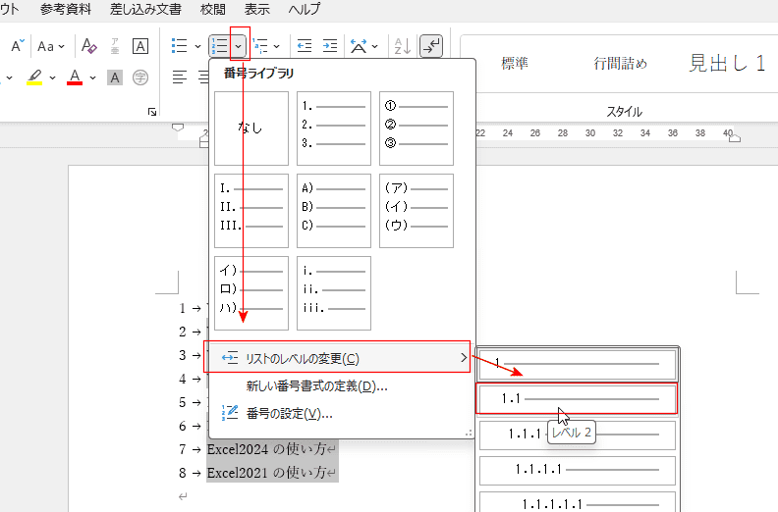Expand the font color dropdown arrow
The width and height of the screenshot is (778, 512).
click(x=92, y=77)
